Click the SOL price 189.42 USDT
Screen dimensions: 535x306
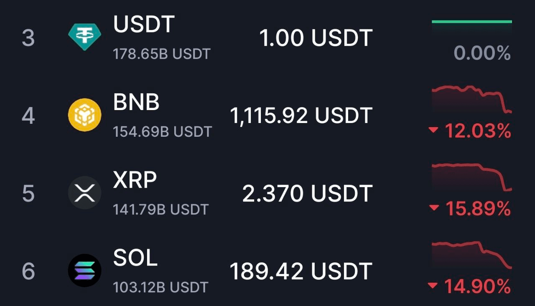[x=301, y=271]
